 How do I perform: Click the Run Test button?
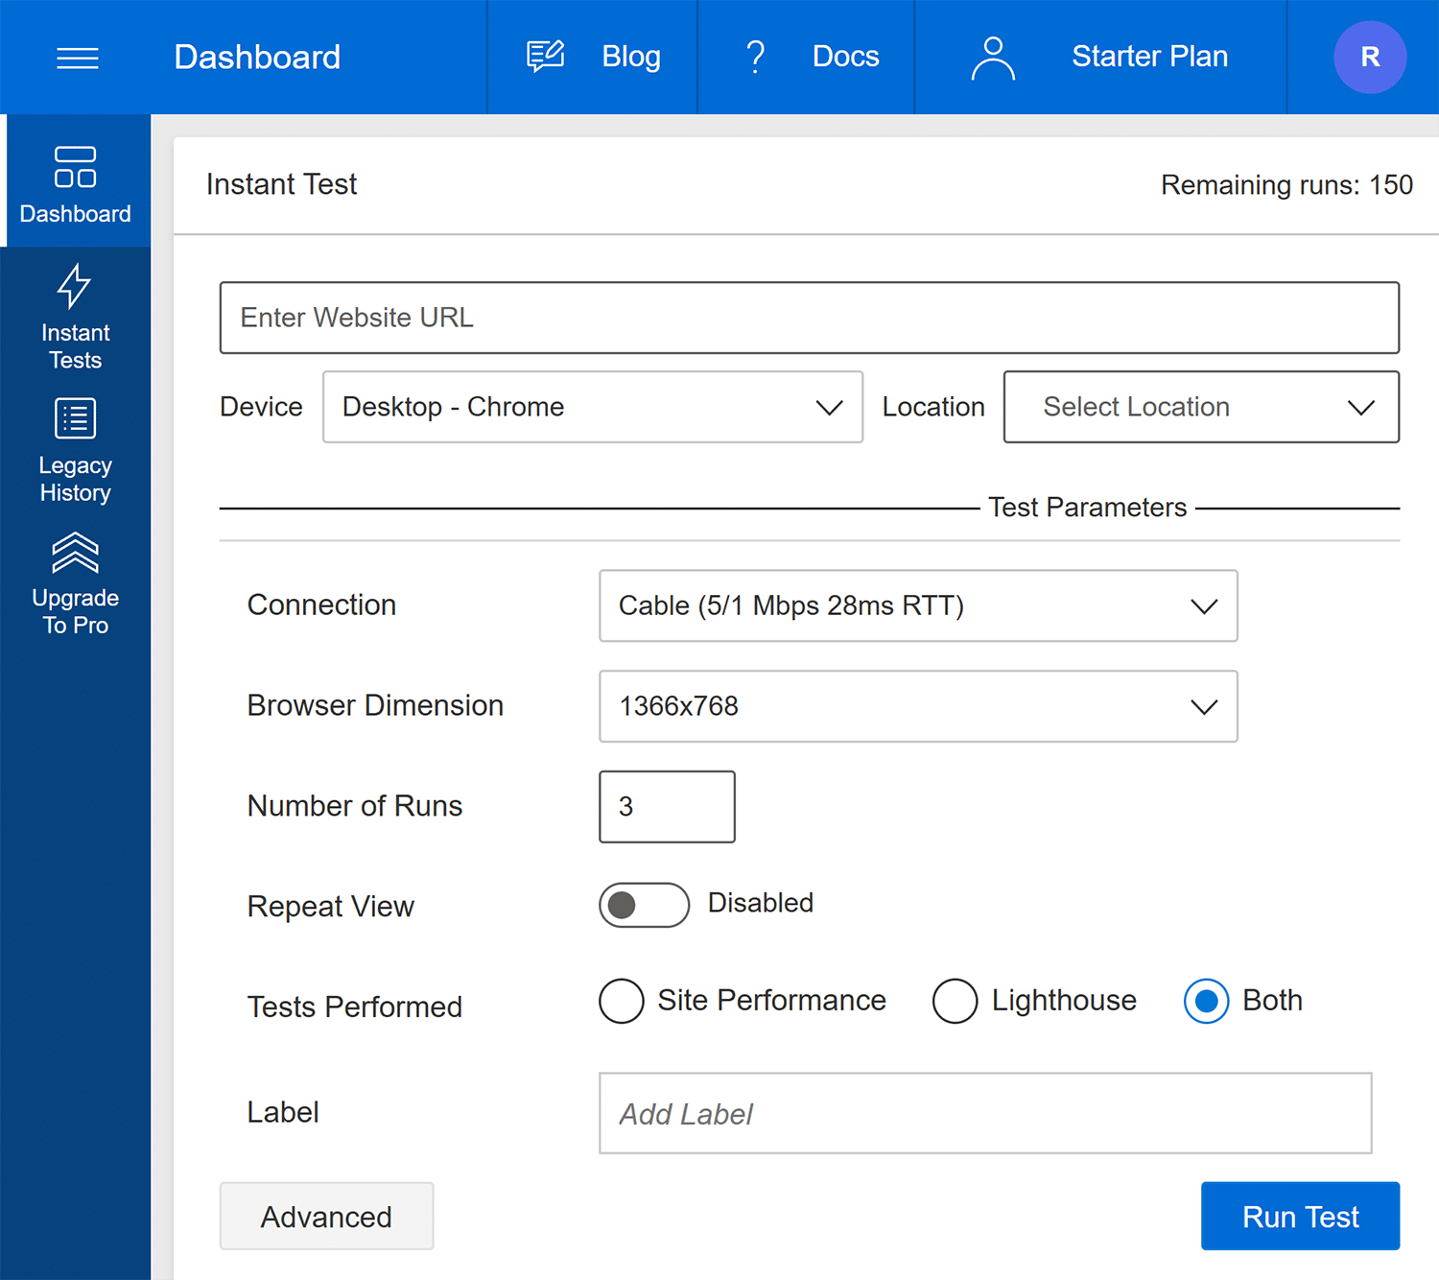(x=1300, y=1216)
